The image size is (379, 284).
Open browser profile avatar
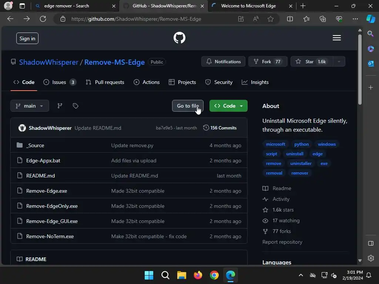[x=8, y=6]
